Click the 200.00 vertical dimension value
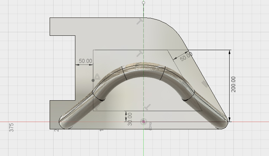Viewport: 269px width, 156px height. pyautogui.click(x=233, y=84)
